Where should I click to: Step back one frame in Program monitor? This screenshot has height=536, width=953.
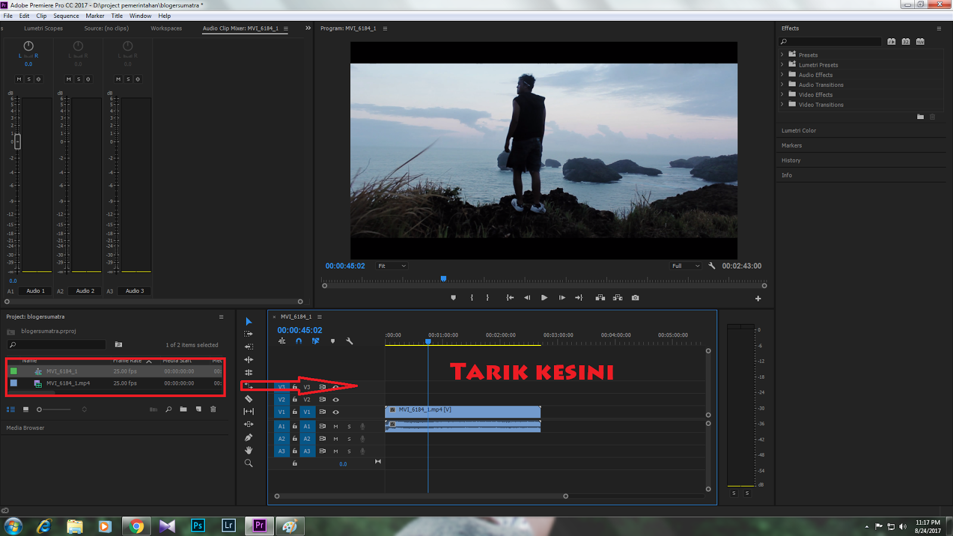(527, 298)
